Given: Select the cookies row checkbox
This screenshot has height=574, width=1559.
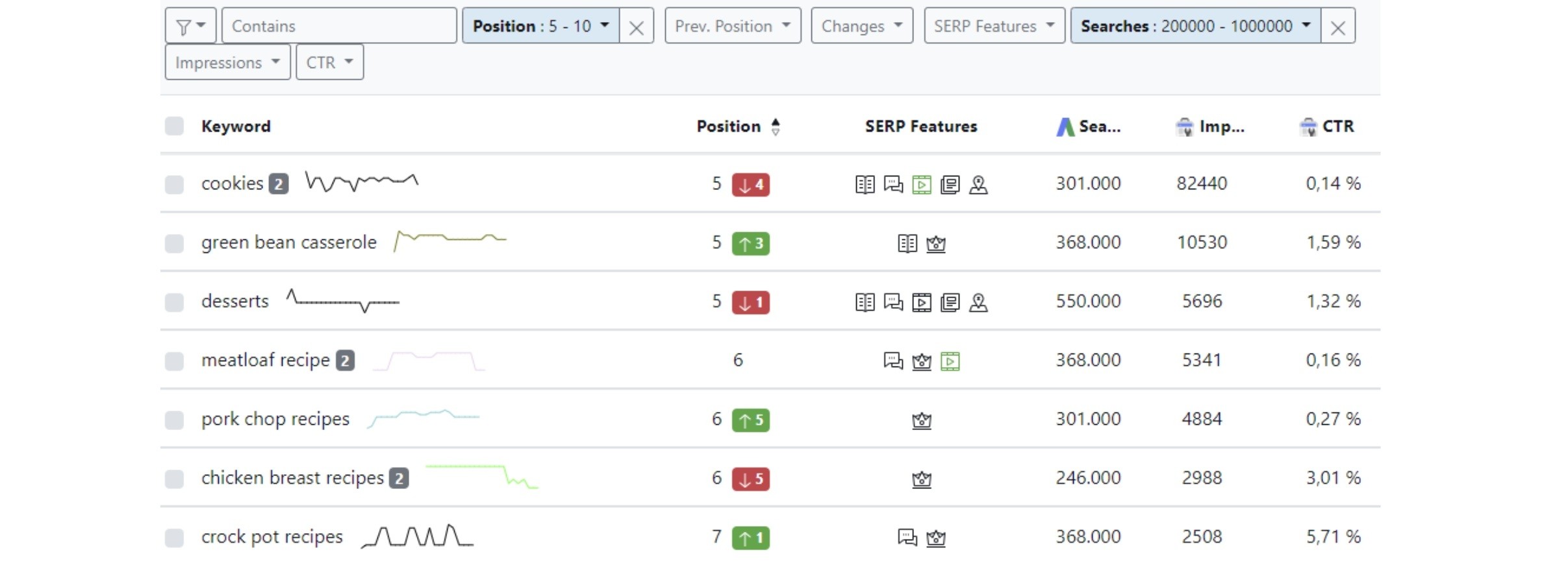Looking at the screenshot, I should click(x=174, y=184).
